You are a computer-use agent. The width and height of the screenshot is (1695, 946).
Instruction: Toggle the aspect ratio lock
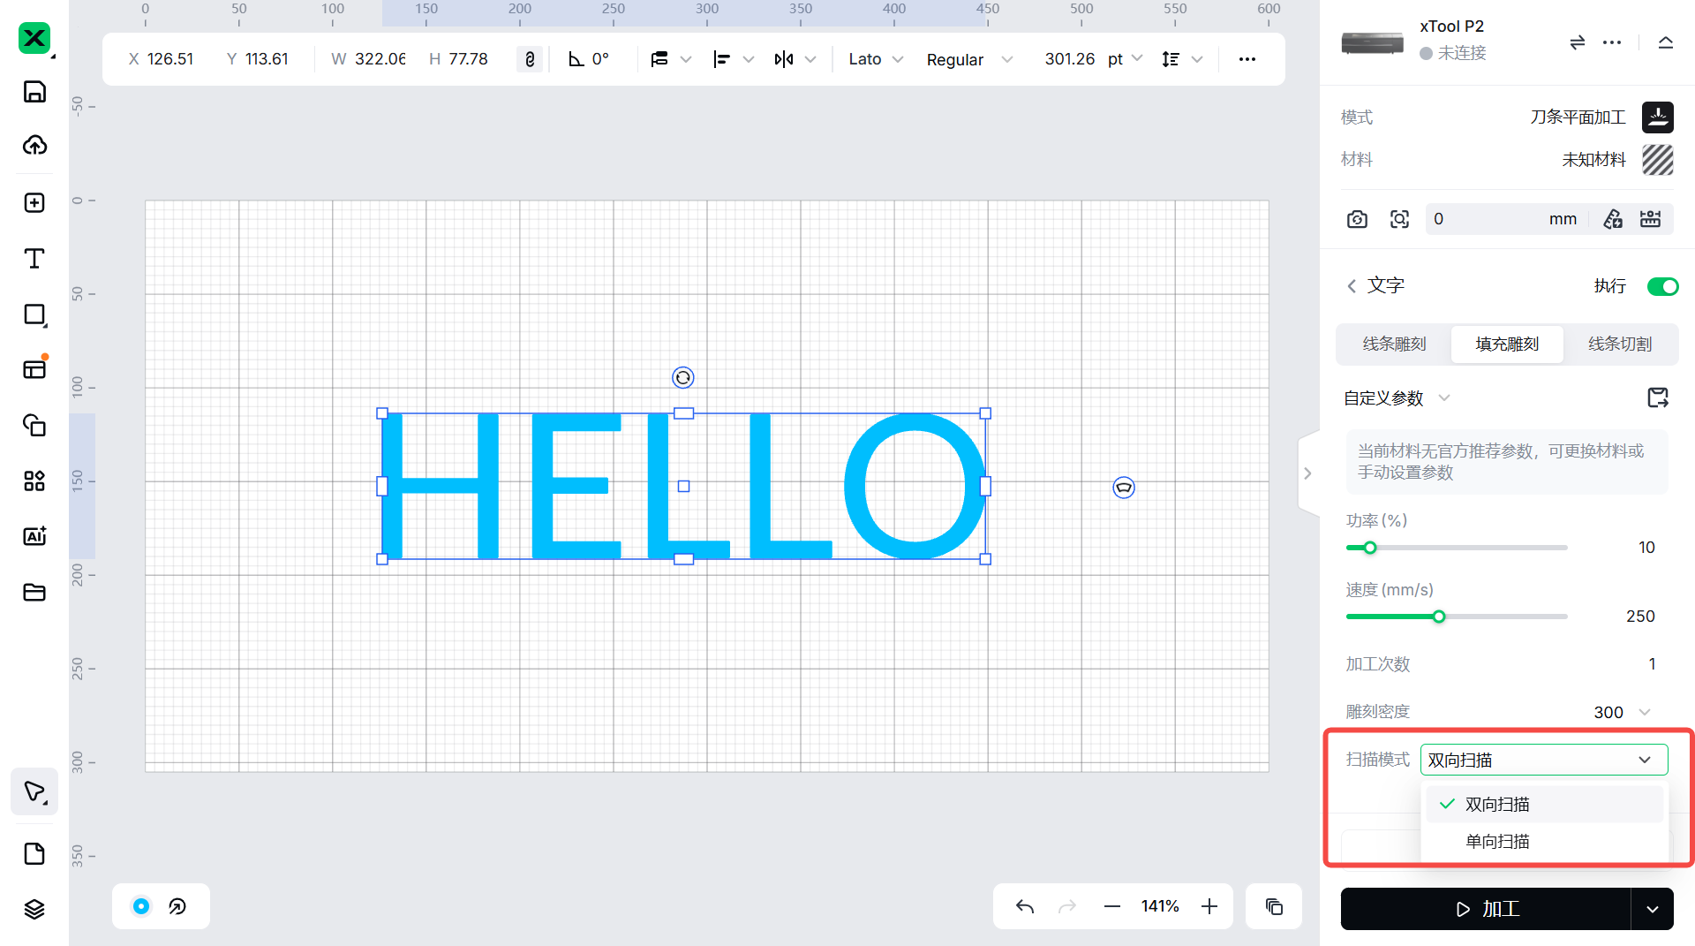530,59
